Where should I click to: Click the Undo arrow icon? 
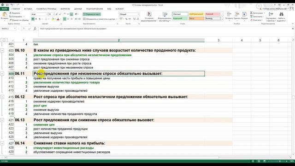(12, 5)
